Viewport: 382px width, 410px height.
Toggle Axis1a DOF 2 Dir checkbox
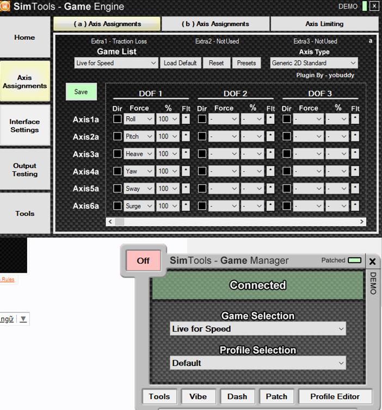point(202,119)
